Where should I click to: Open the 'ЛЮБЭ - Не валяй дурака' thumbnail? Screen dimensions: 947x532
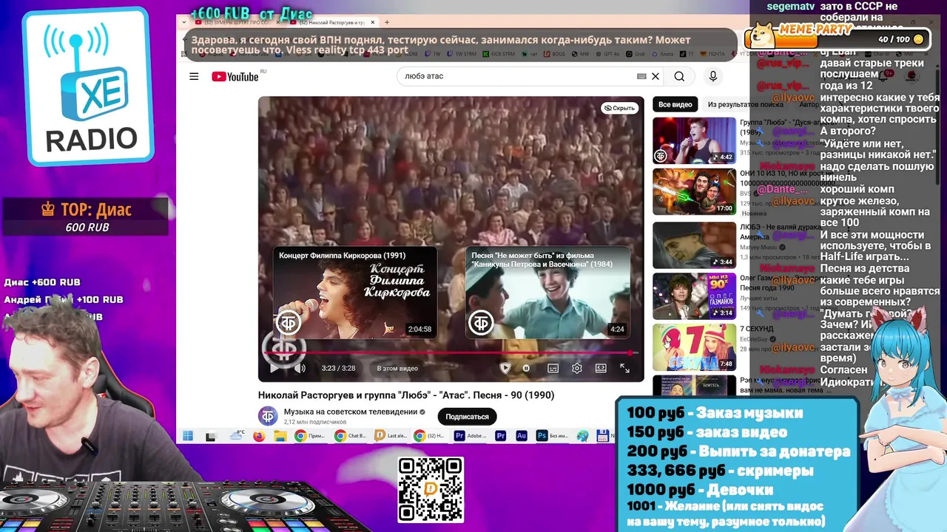tap(694, 245)
